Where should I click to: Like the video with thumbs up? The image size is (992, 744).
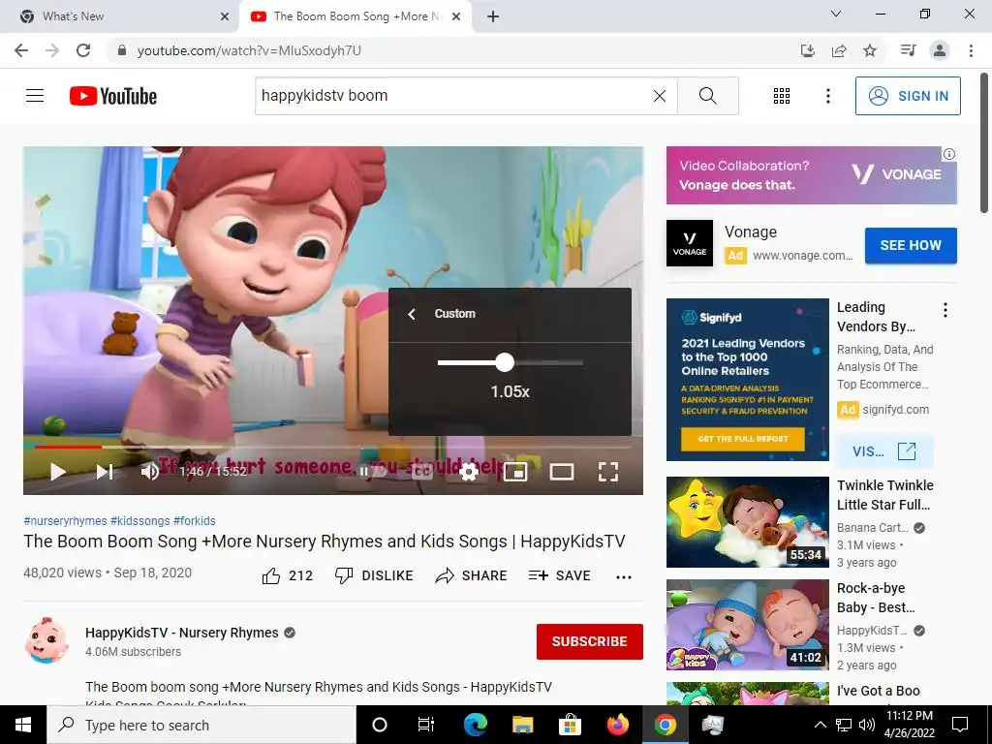point(287,575)
